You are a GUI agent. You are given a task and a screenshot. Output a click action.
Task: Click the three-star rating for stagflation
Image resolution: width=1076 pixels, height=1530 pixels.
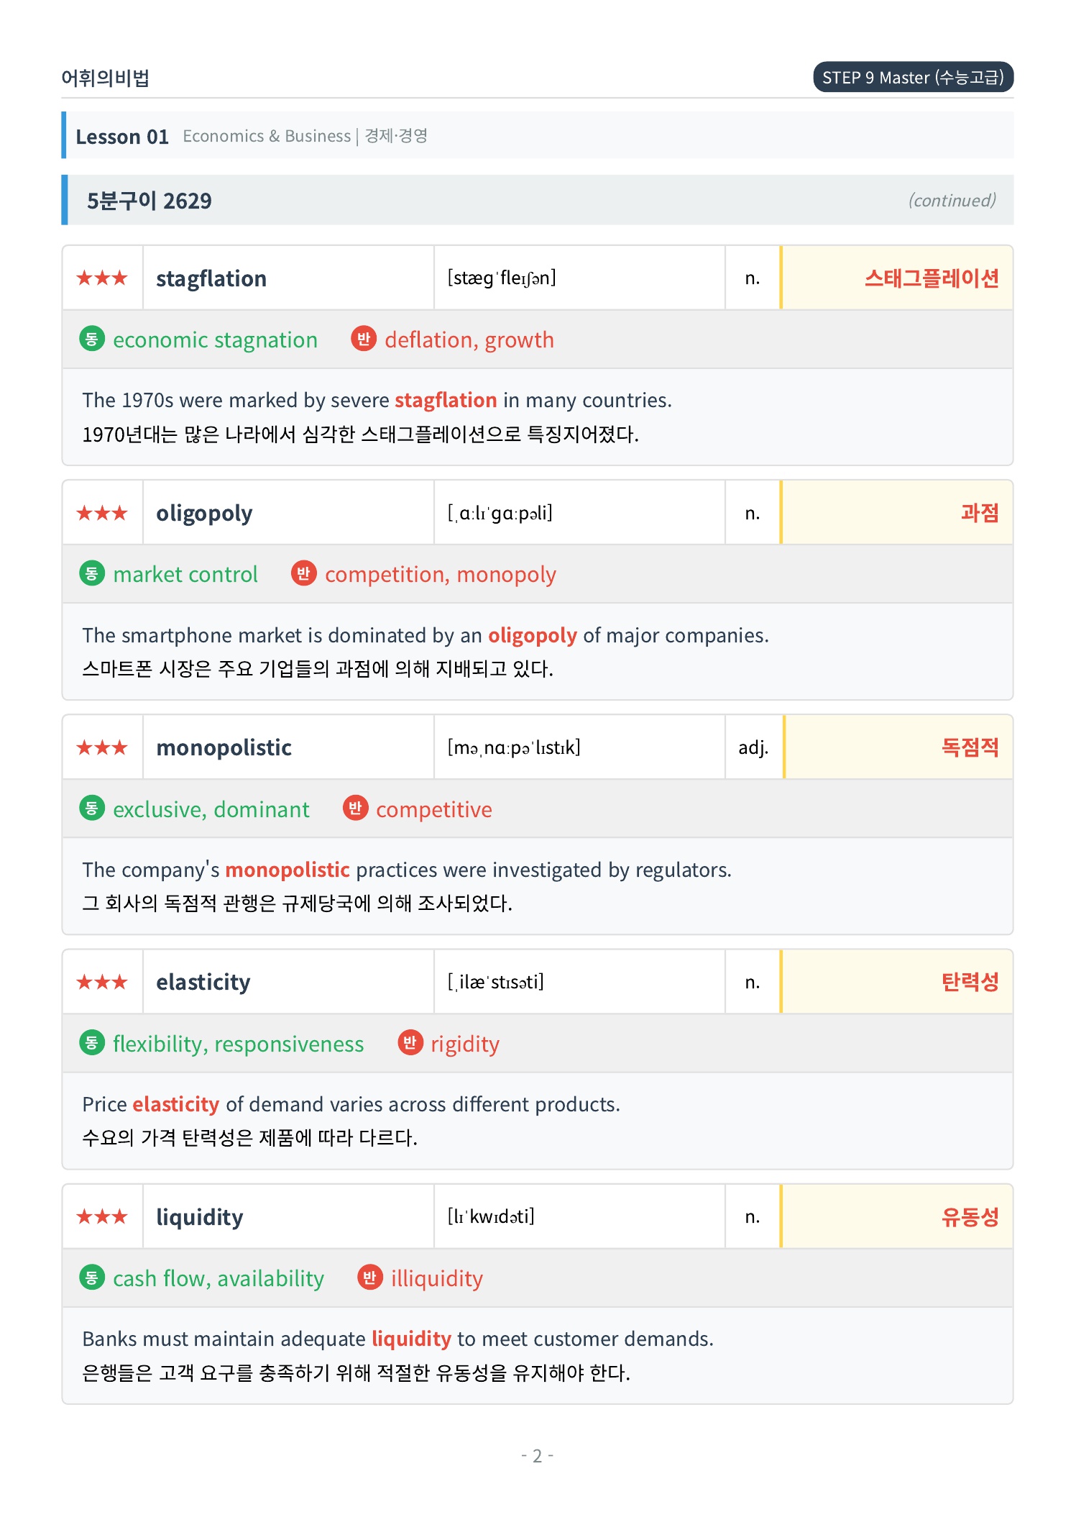(102, 278)
